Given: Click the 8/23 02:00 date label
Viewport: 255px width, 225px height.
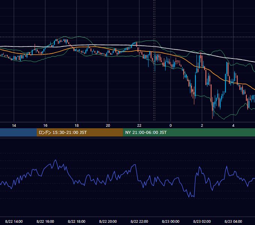Looking at the screenshot, I should pos(202,221).
